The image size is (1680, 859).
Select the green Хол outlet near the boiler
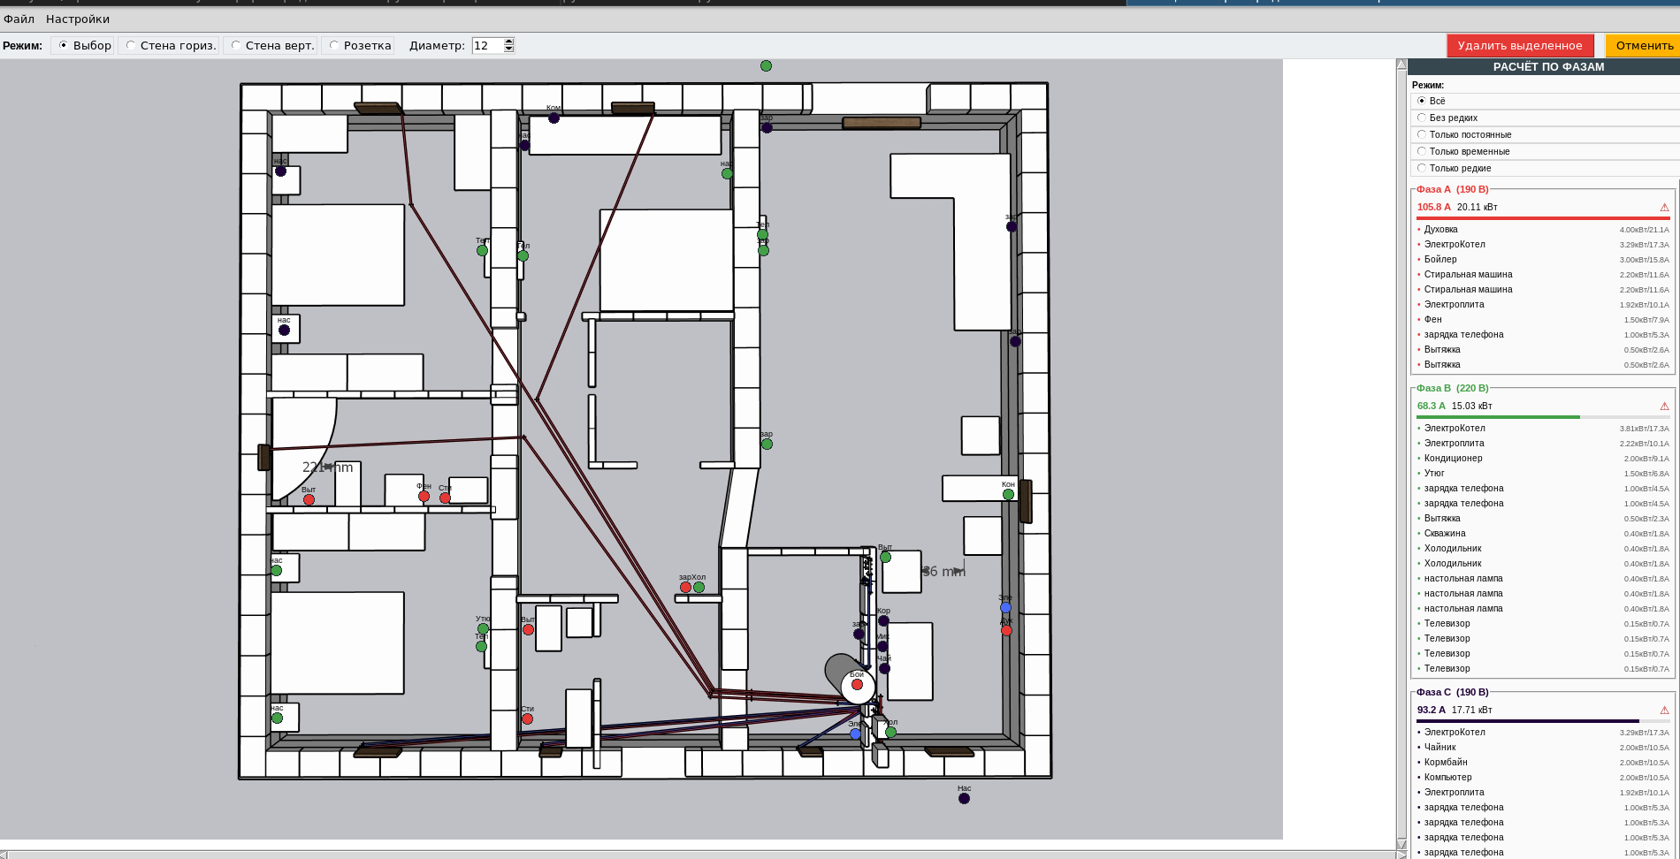point(890,732)
